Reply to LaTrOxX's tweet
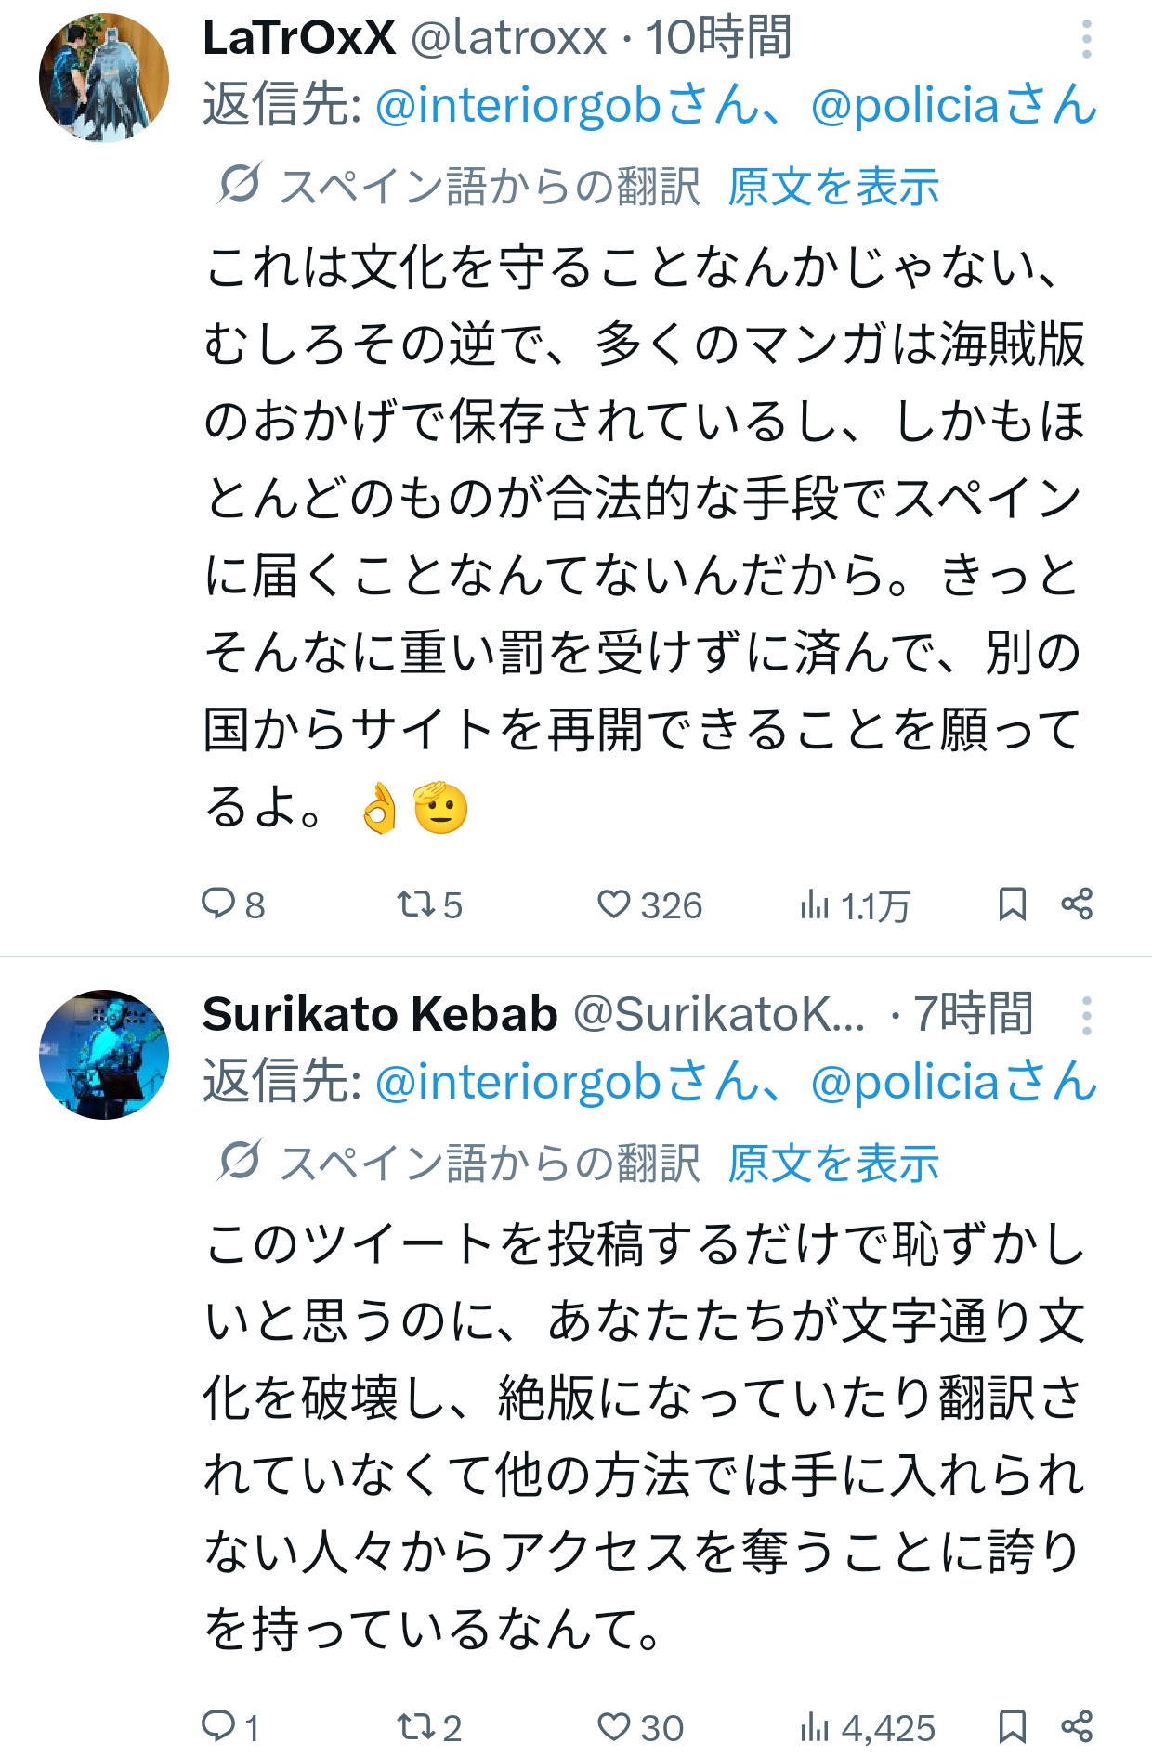 click(x=219, y=904)
